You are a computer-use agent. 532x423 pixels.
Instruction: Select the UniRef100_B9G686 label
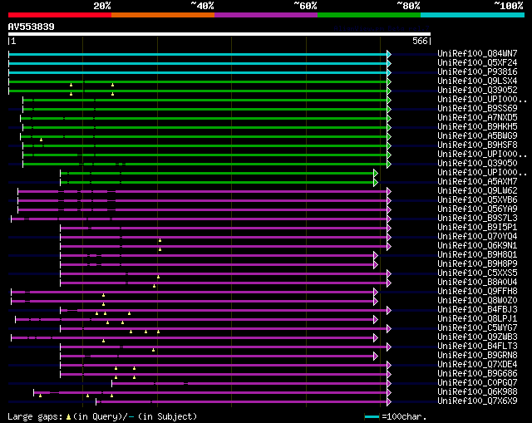click(x=477, y=374)
